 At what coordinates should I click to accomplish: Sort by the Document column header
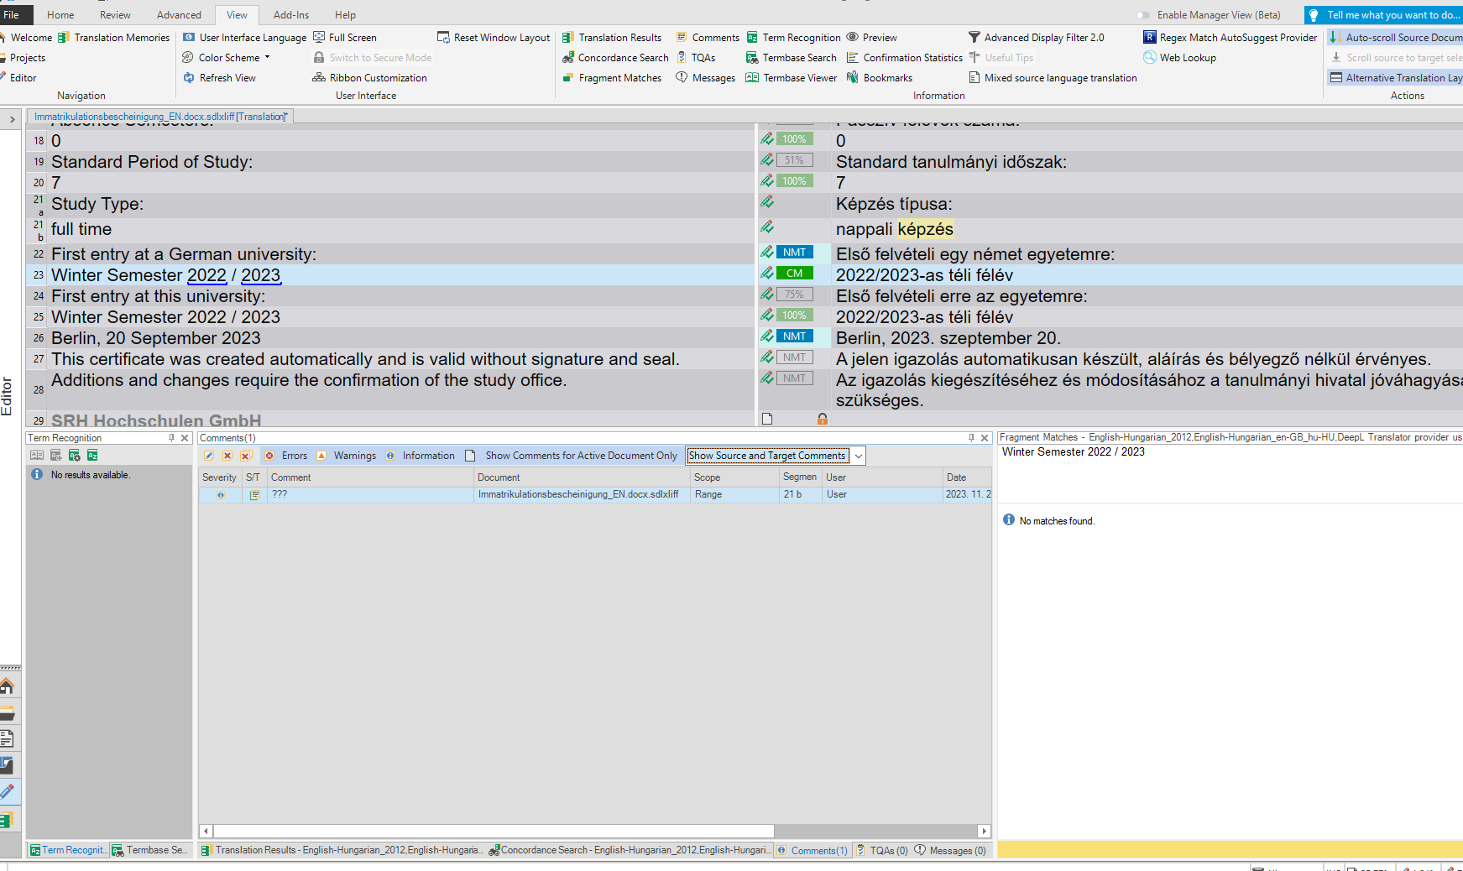tap(582, 477)
